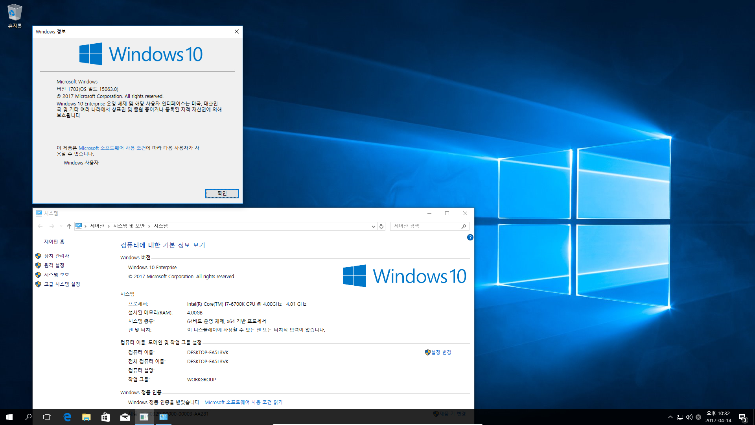Image resolution: width=755 pixels, height=425 pixels.
Task: Click the shield icon beside 고급 시스템 설정
Action: point(38,284)
